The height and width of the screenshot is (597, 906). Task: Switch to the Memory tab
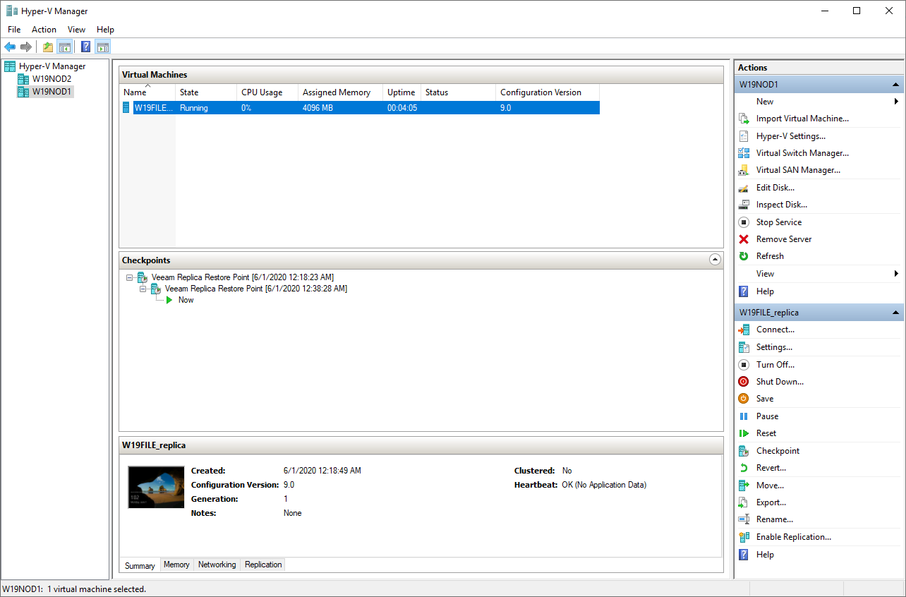176,565
